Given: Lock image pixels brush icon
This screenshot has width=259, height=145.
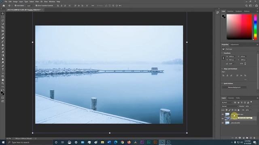Looking at the screenshot, I should pos(229,110).
